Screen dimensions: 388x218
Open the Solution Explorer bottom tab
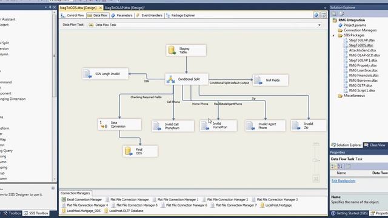click(346, 145)
